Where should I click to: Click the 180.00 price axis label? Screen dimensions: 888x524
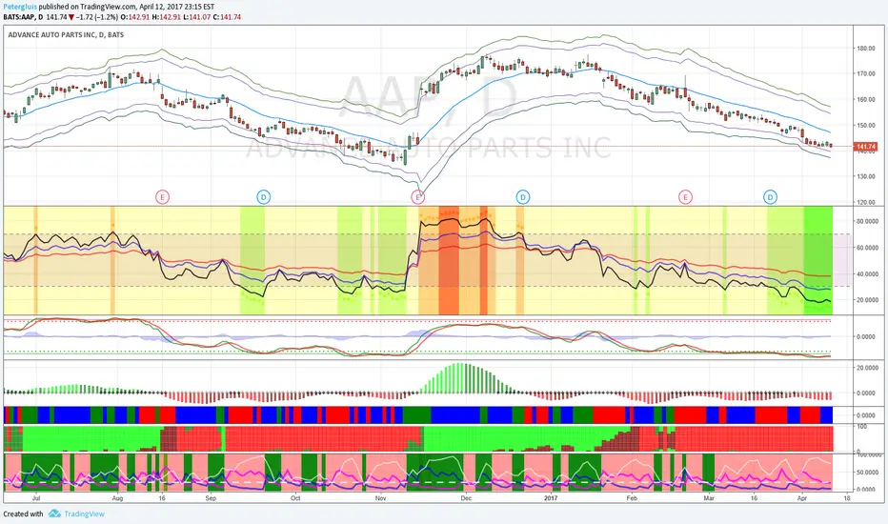point(866,49)
